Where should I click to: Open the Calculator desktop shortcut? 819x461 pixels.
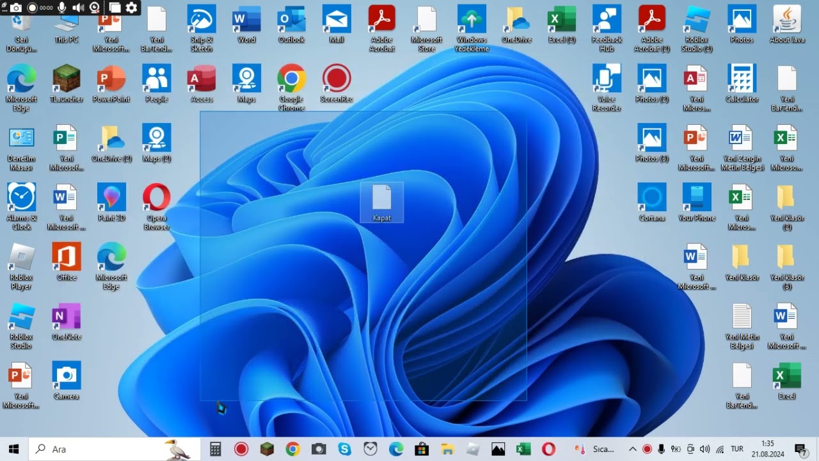pyautogui.click(x=742, y=84)
